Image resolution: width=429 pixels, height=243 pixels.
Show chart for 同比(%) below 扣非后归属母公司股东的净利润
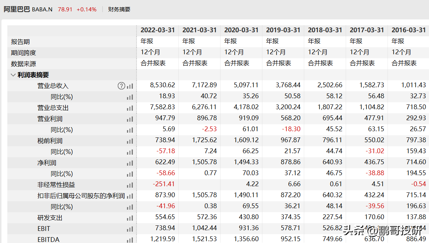(130, 207)
